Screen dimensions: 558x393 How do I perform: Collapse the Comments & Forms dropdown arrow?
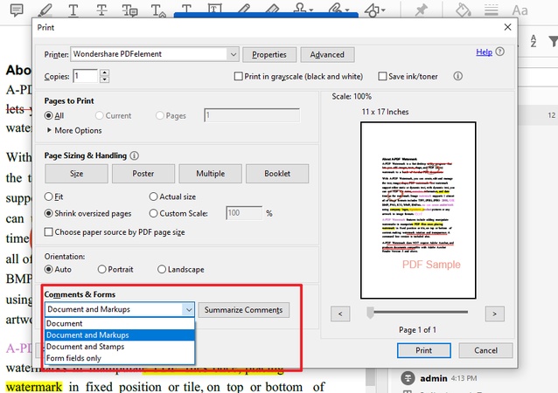(189, 309)
